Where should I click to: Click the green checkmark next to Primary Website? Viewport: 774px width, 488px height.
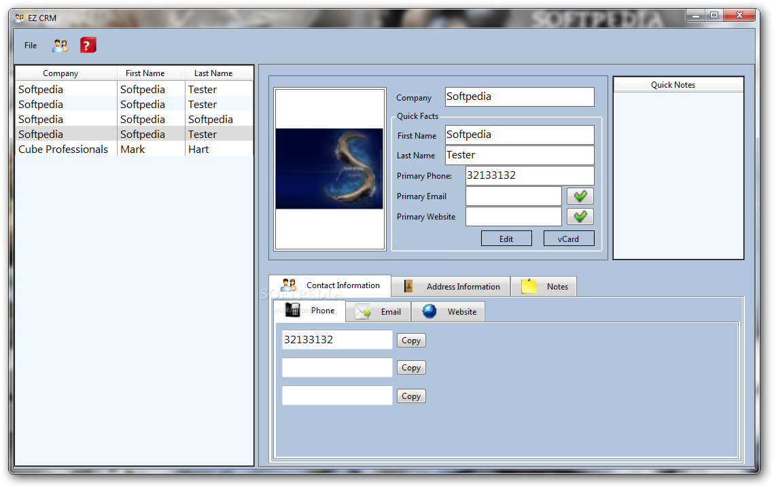pos(580,216)
